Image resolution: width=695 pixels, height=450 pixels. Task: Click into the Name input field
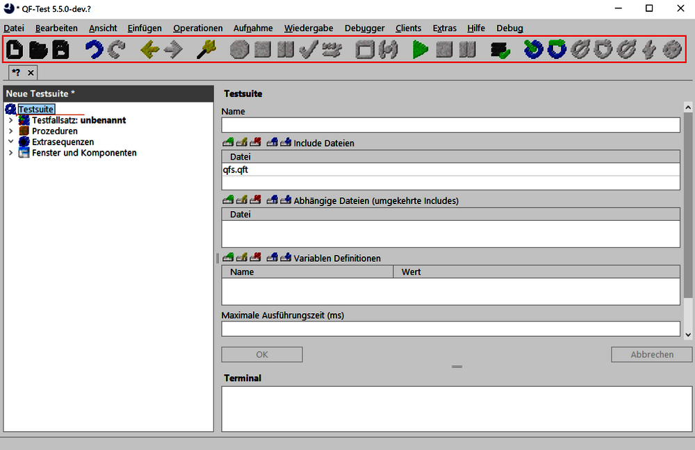[450, 125]
